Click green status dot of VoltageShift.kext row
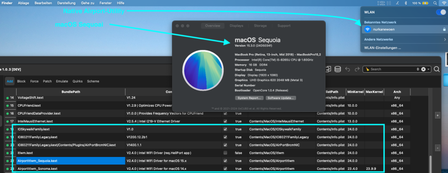This screenshot has width=448, height=173. pyautogui.click(x=8, y=98)
